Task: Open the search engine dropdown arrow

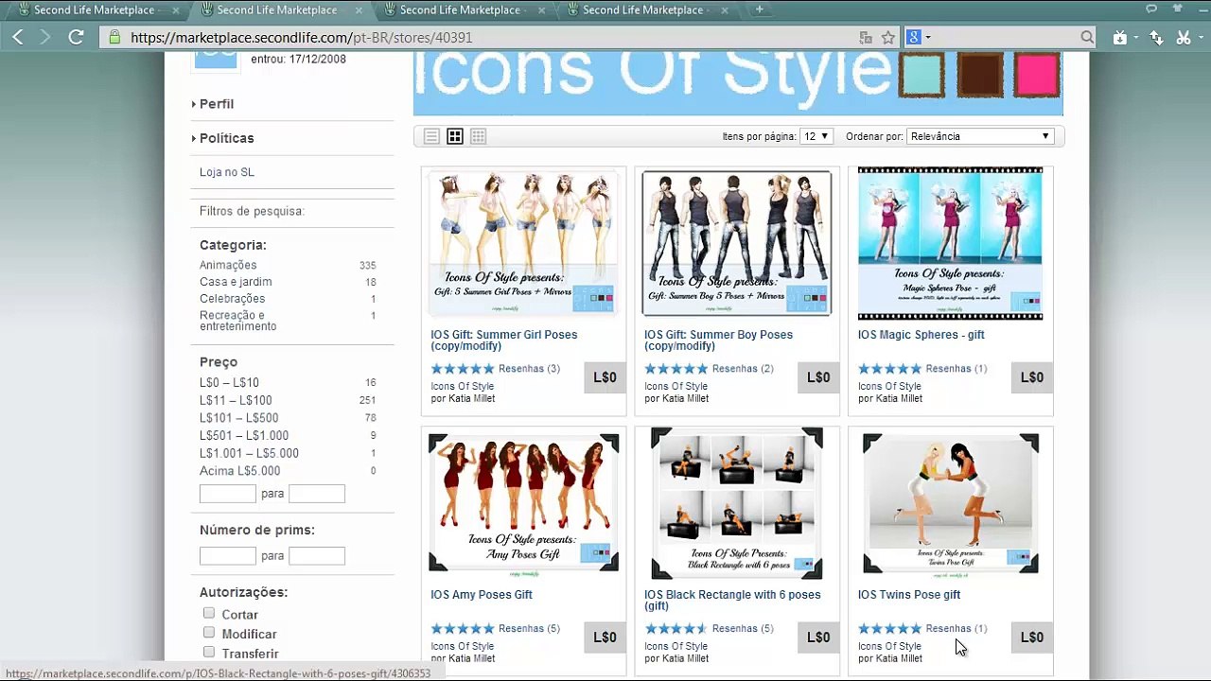Action: [928, 38]
